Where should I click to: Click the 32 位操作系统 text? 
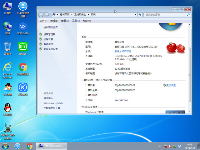[122, 69]
